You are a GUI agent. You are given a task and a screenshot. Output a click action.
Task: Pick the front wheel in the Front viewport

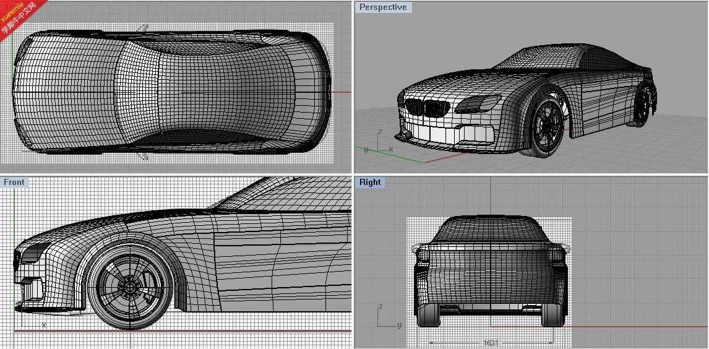(x=130, y=287)
